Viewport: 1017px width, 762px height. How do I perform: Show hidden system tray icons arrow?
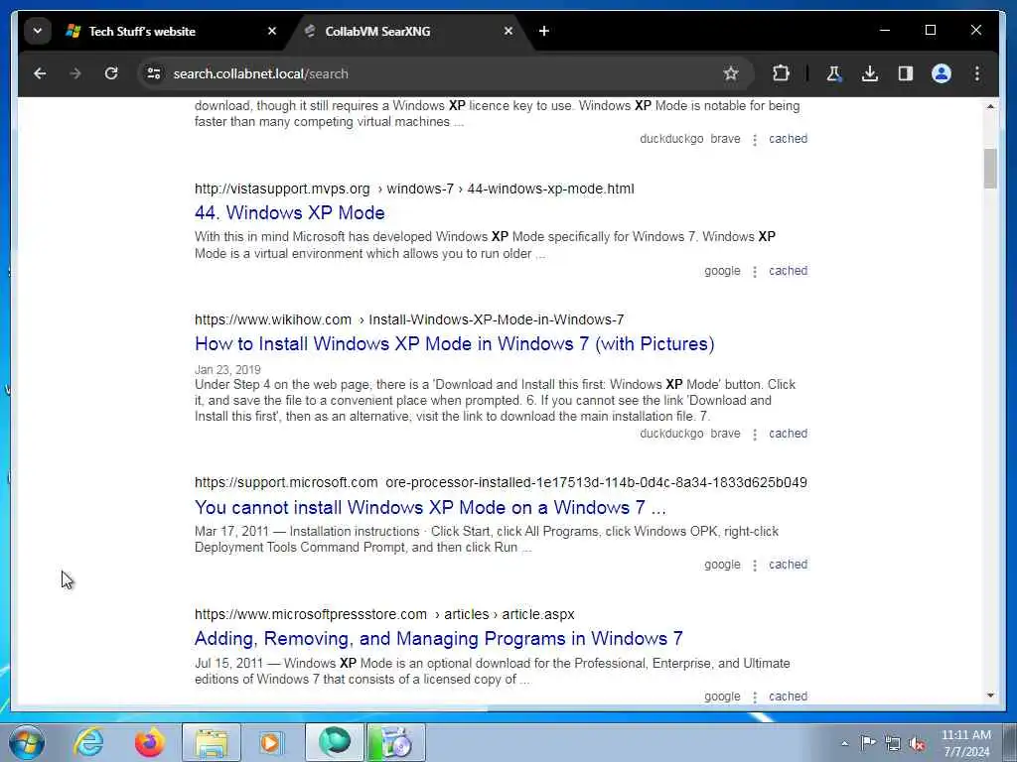844,743
